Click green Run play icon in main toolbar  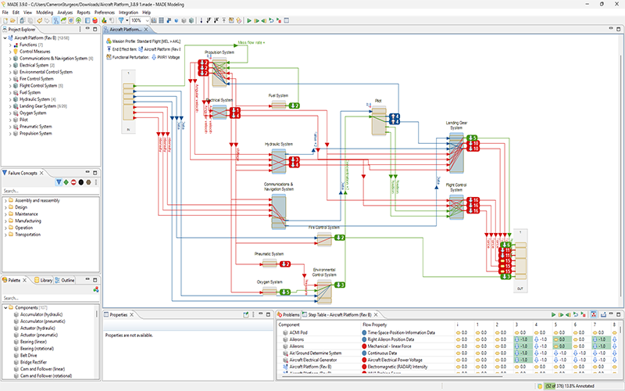(249, 20)
